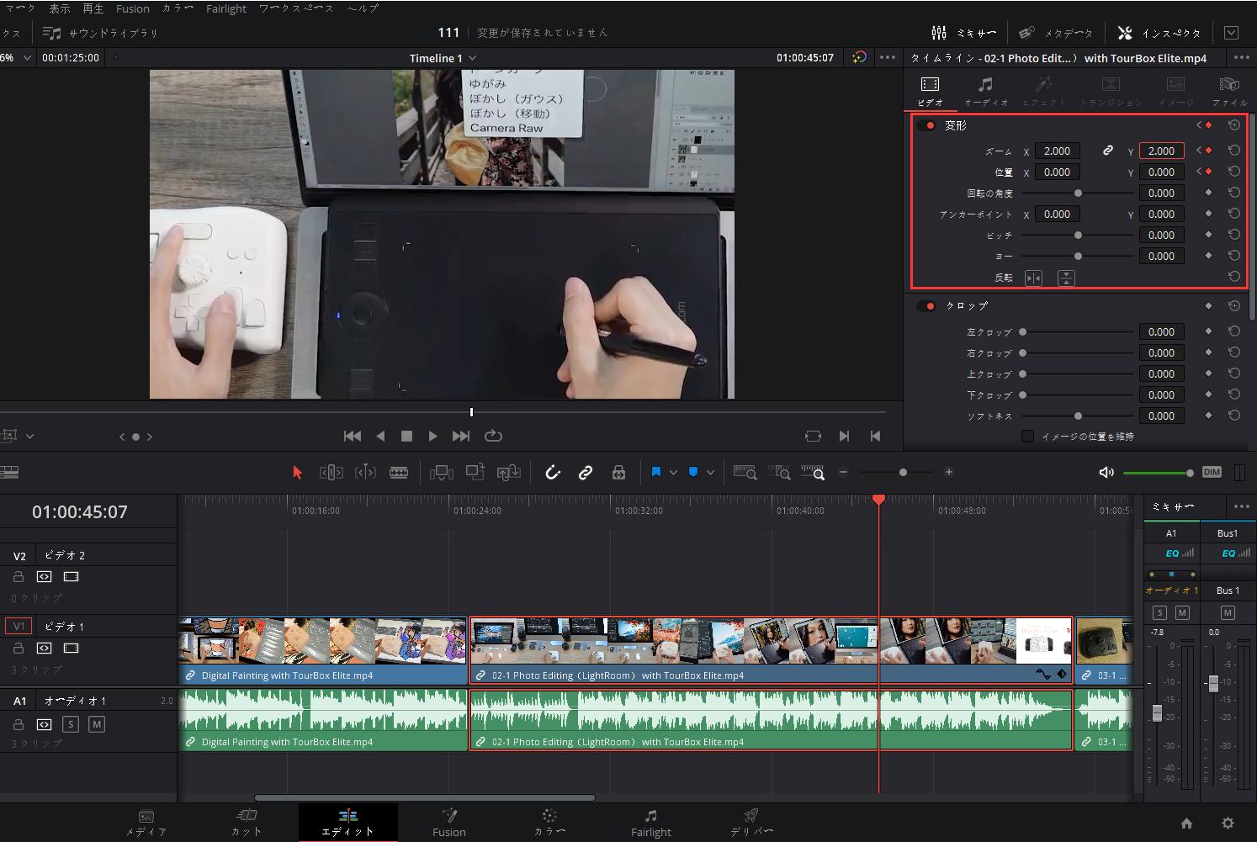Open the Fusion menu
Image resolution: width=1257 pixels, height=842 pixels.
133,8
